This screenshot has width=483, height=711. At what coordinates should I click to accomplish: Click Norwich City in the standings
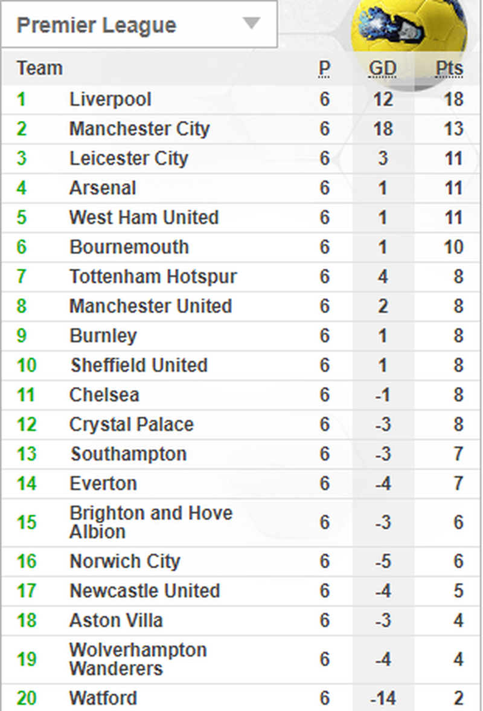(125, 561)
